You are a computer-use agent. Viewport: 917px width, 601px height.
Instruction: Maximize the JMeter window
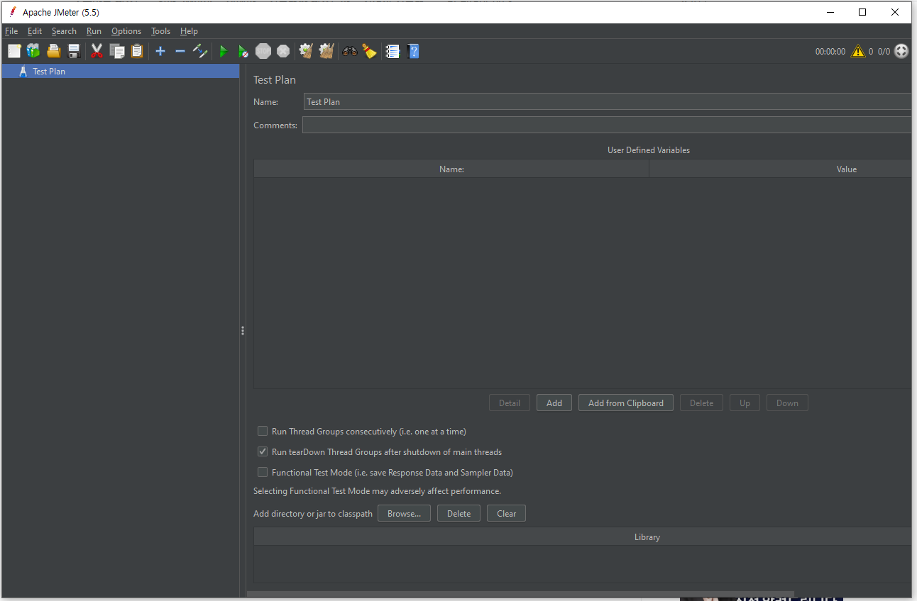tap(862, 12)
